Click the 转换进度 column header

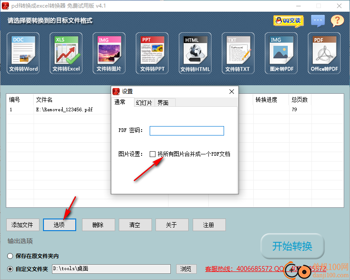pos(271,100)
